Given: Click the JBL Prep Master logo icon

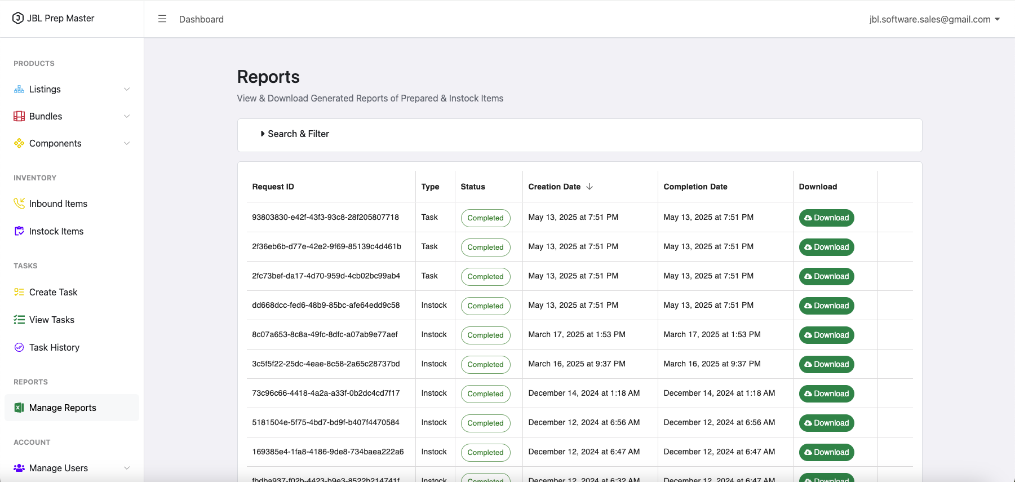Looking at the screenshot, I should point(18,18).
